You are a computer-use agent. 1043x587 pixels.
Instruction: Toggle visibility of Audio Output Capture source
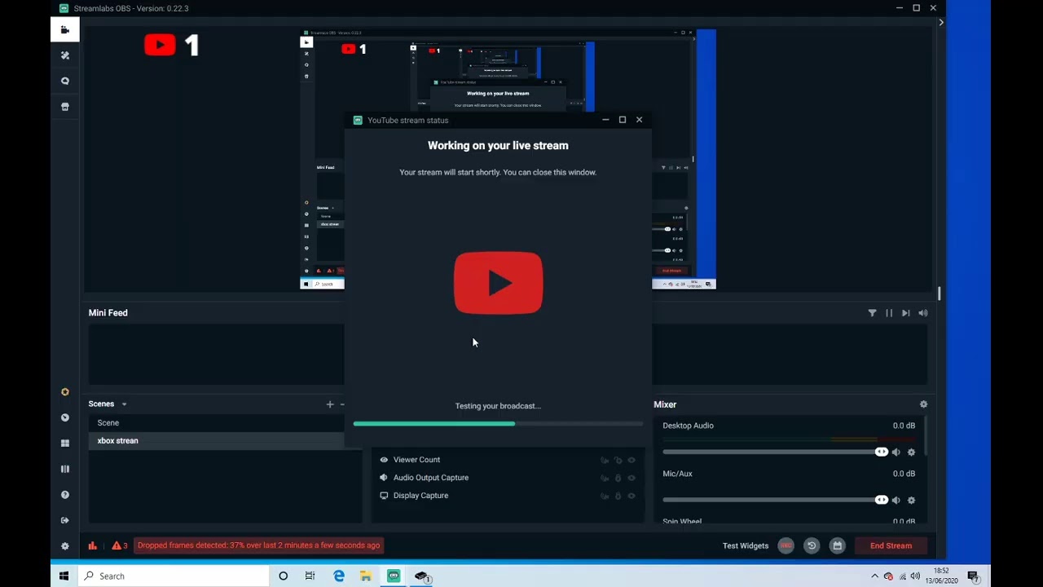tap(632, 479)
